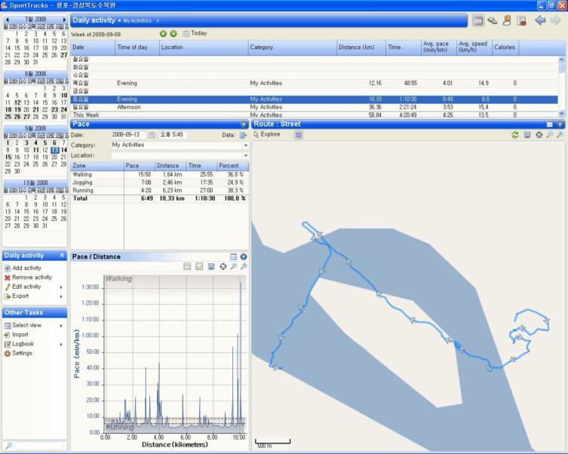
Task: Select the Afternoon 36,36 km activity row
Action: pyautogui.click(x=314, y=107)
